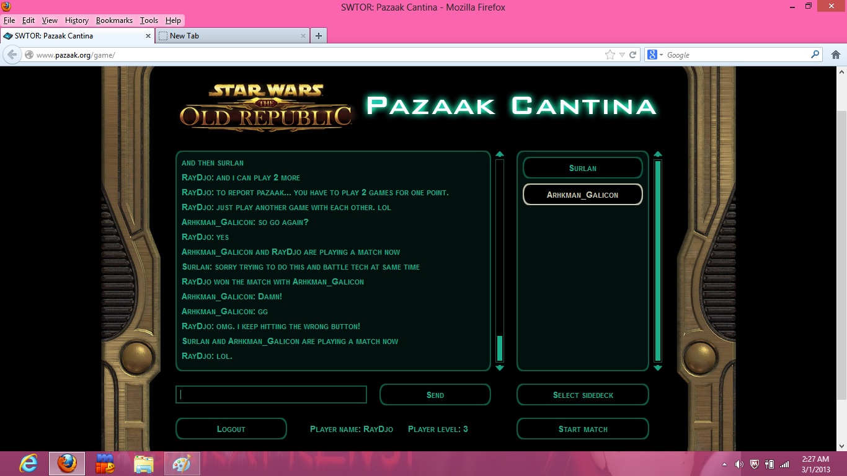The height and width of the screenshot is (476, 847).
Task: Open File Explorer folder on taskbar
Action: coord(143,464)
